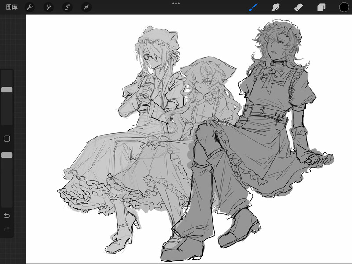Open the 图库 gallery

click(12, 7)
